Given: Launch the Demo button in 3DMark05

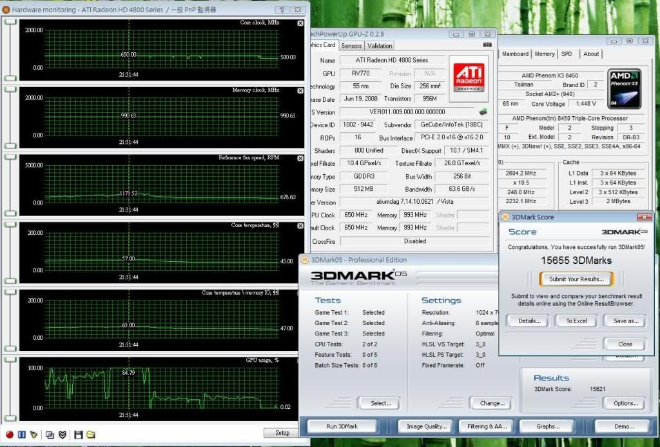Looking at the screenshot, I should 624,426.
